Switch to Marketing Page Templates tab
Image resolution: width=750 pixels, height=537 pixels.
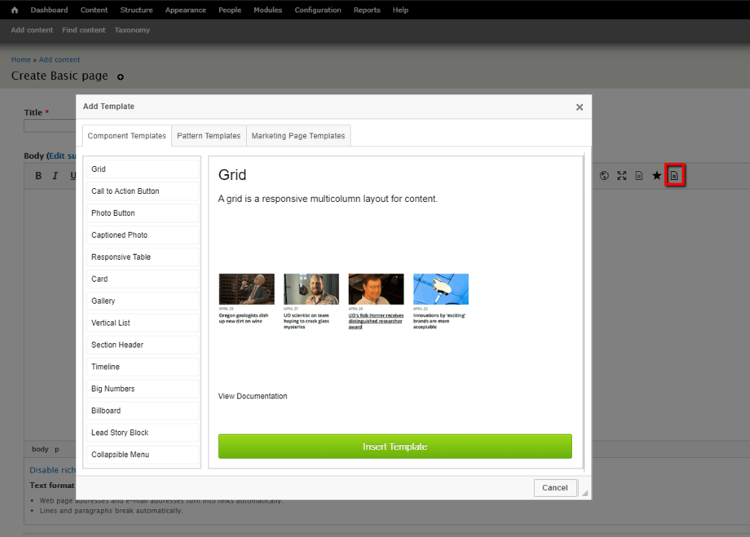[298, 135]
